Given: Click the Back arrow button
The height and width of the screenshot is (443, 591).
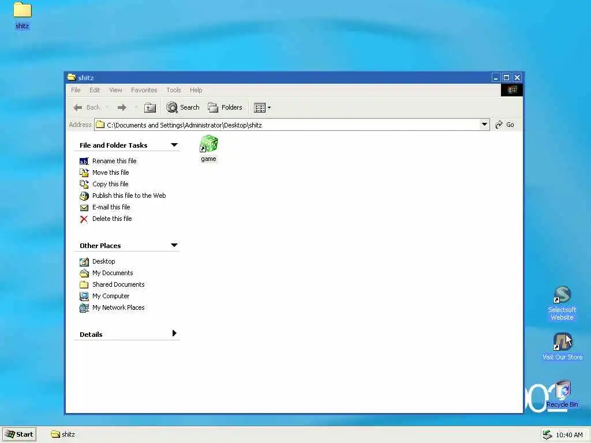Looking at the screenshot, I should (87, 107).
